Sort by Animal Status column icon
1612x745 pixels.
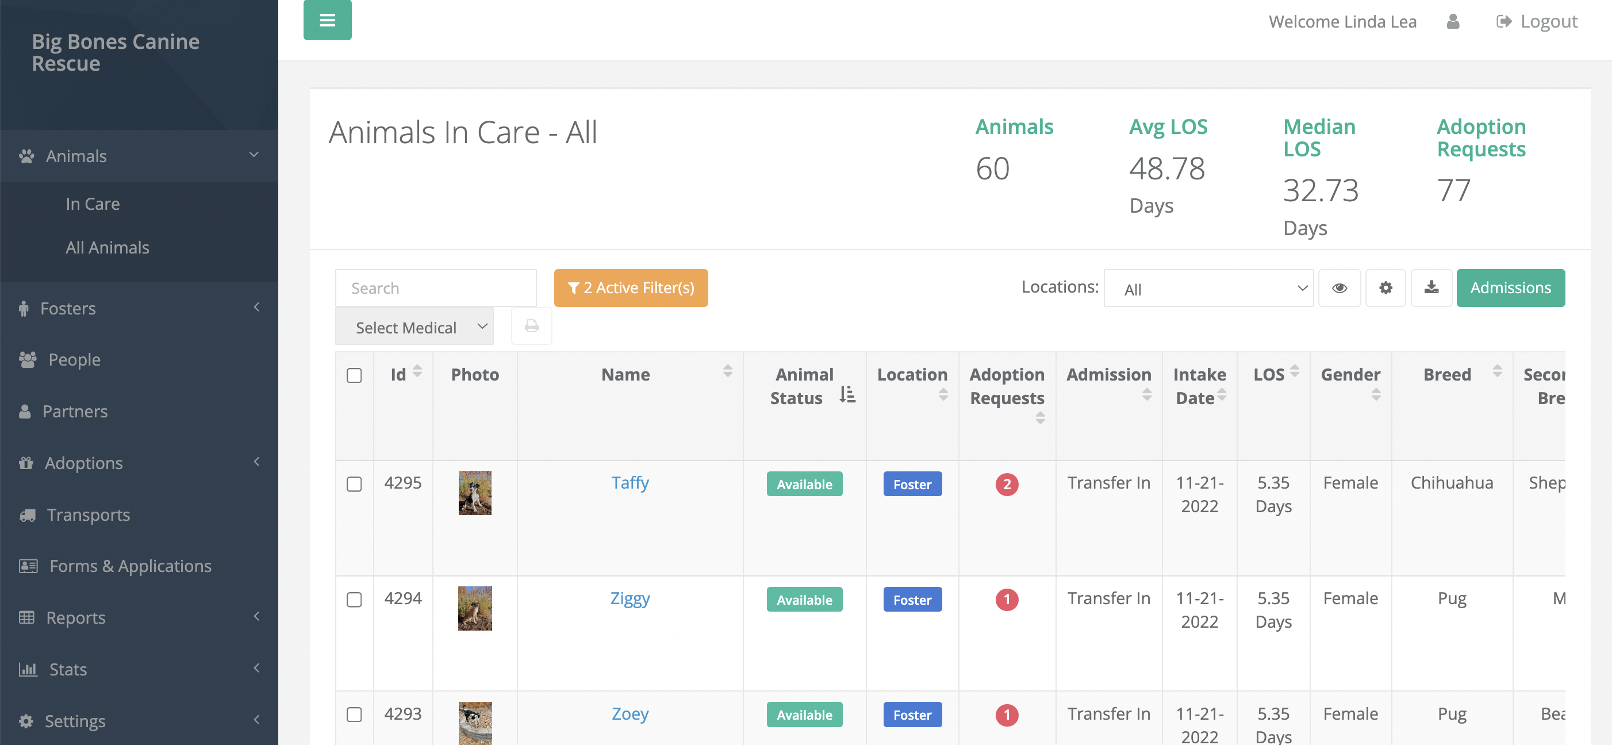click(847, 395)
